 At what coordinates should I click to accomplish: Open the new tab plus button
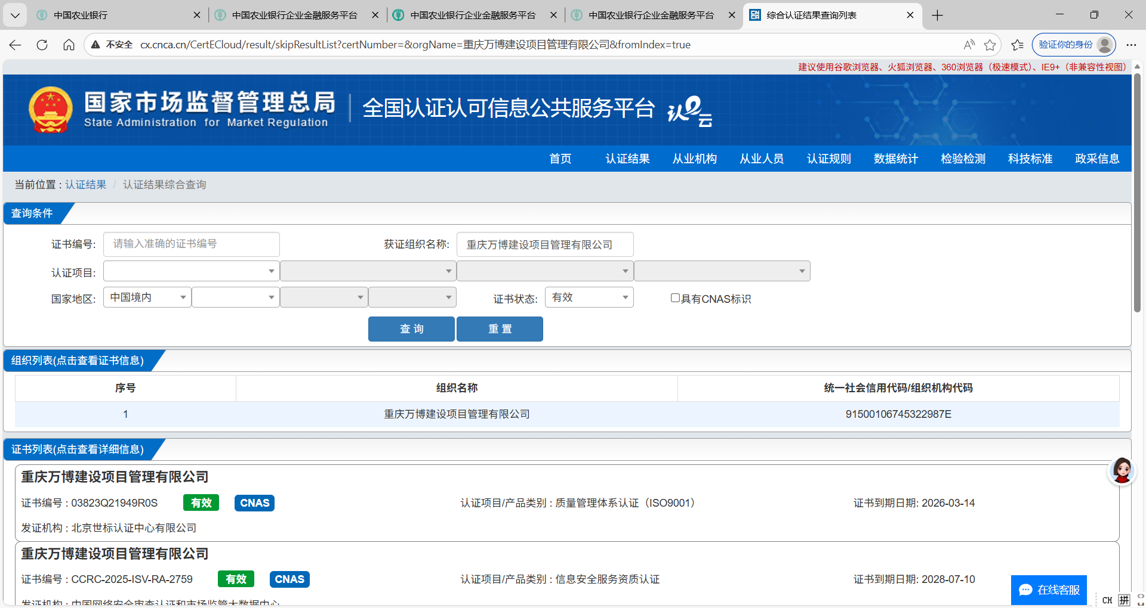937,15
